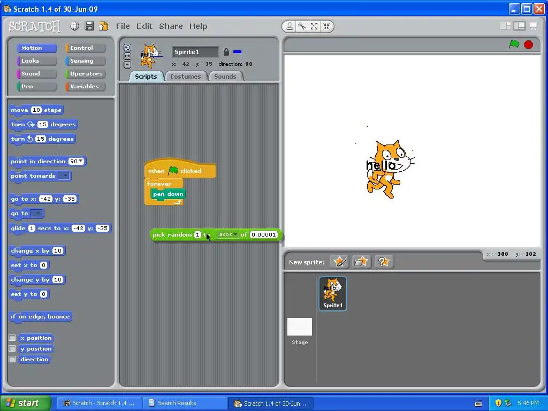
Task: Click the pen down block in script
Action: pos(168,194)
